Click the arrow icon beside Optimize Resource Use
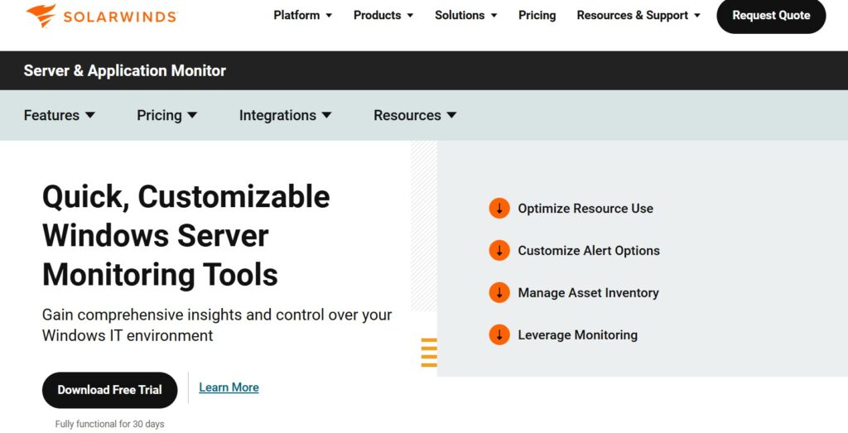Viewport: 848px width, 433px height. coord(499,208)
